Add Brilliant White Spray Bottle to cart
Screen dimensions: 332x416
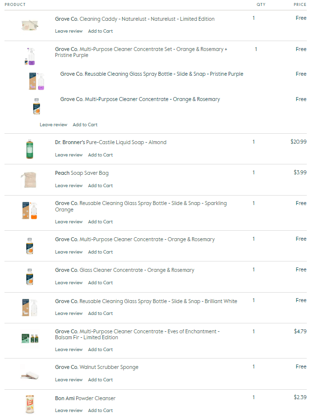tap(100, 313)
